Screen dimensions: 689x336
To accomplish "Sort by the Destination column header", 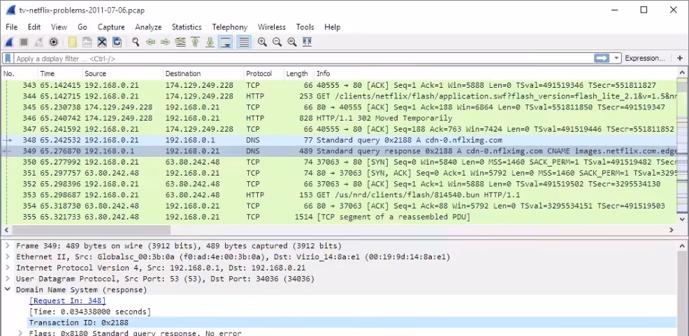I will (x=203, y=74).
